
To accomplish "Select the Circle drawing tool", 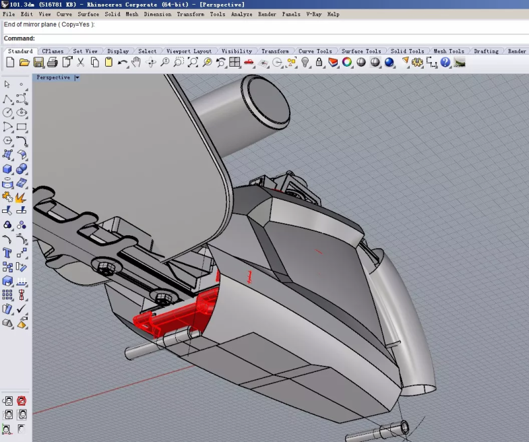I will tap(7, 113).
